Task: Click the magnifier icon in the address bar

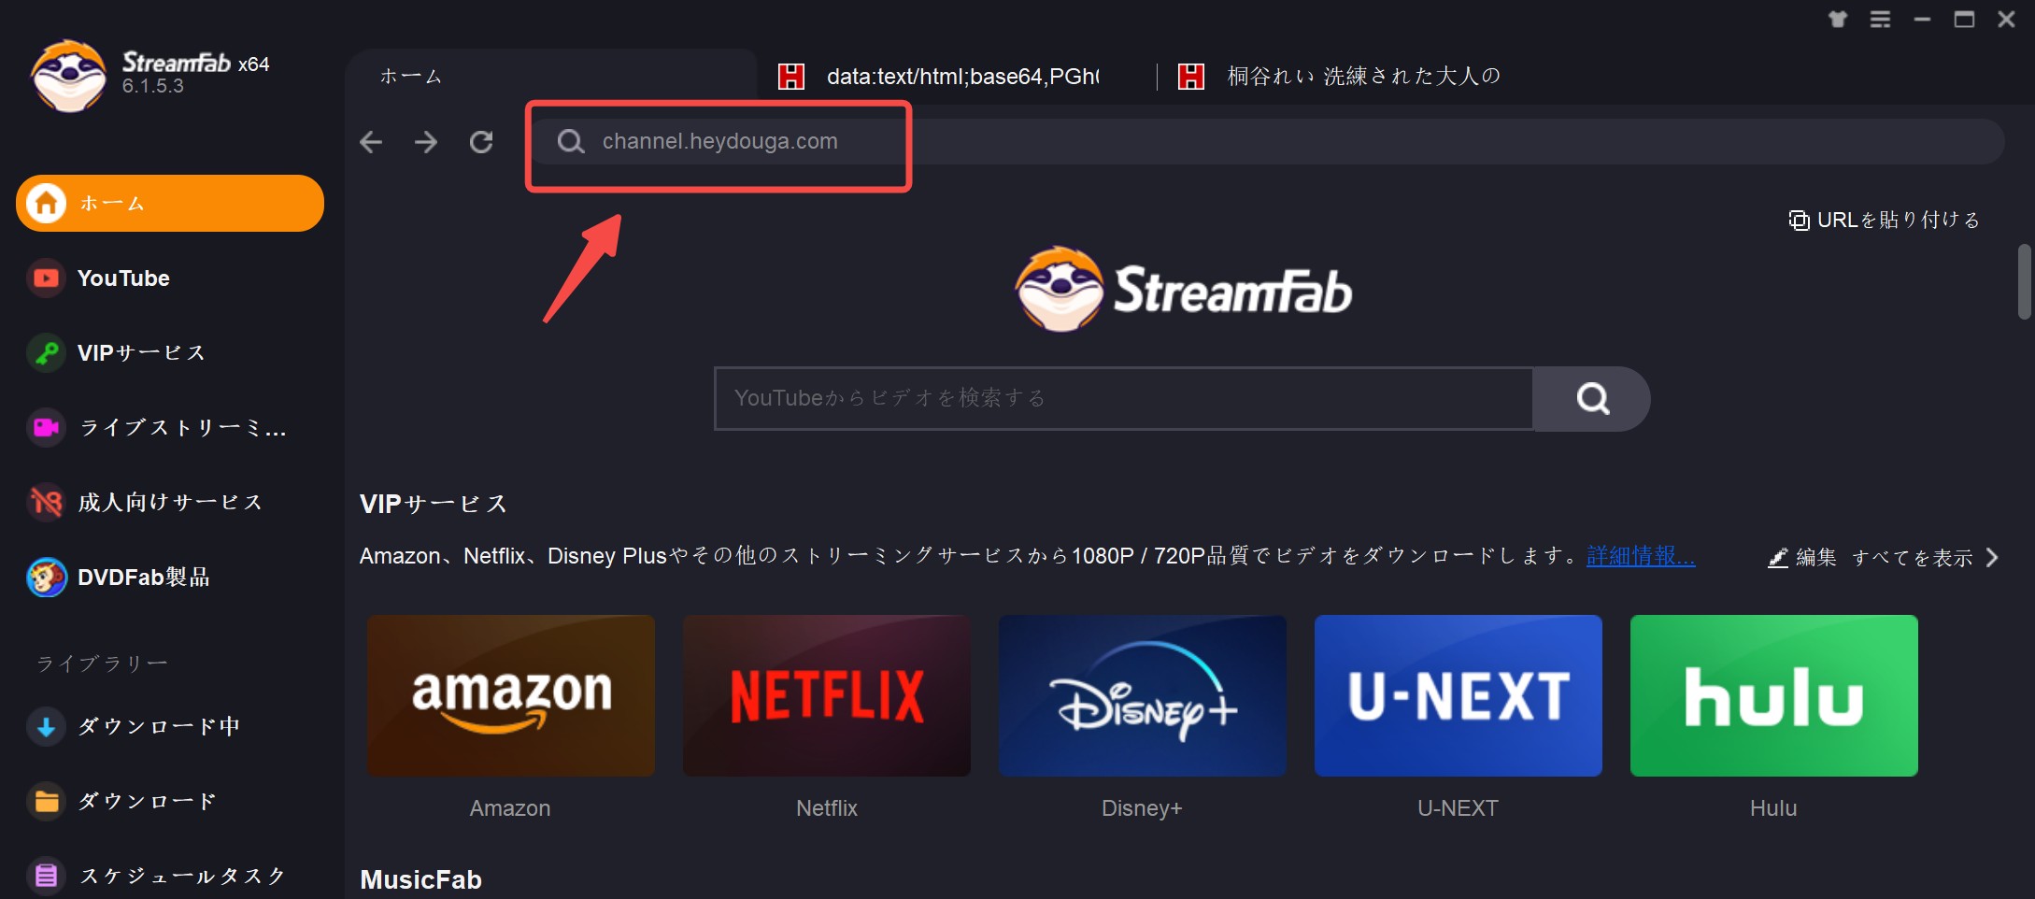Action: tap(570, 142)
